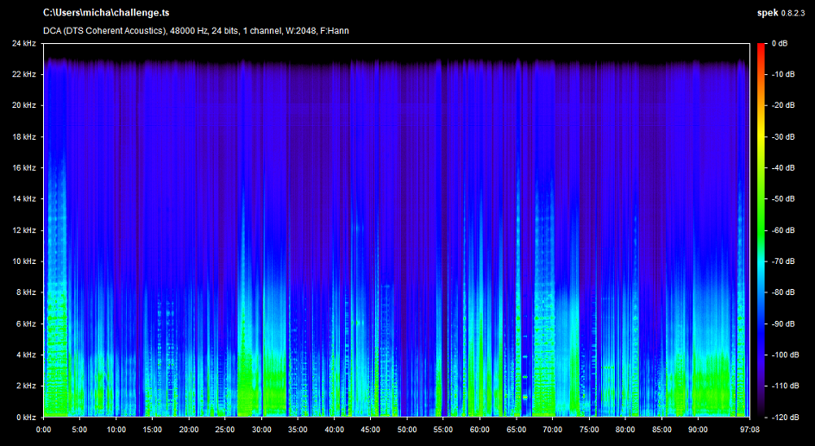Click the 0:00 time axis marker
This screenshot has height=446, width=815.
point(43,429)
